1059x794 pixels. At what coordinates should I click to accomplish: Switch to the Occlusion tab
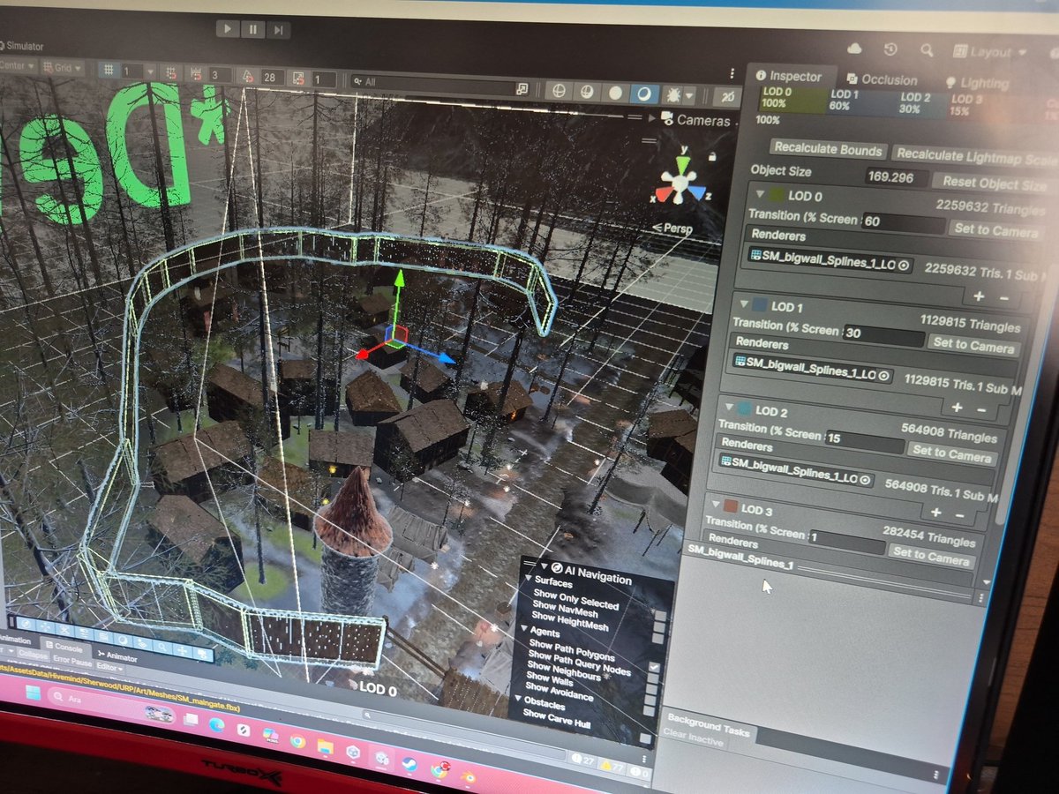tap(882, 79)
